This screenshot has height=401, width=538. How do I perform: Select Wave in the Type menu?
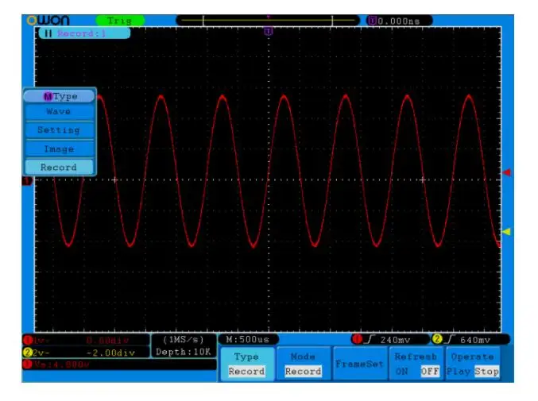click(x=59, y=112)
